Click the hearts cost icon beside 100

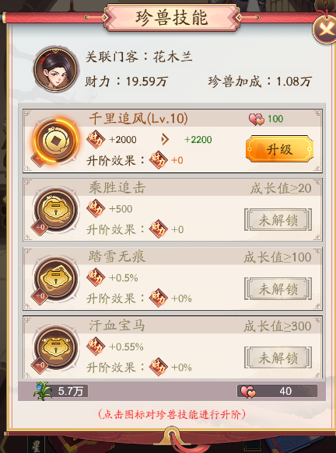[257, 119]
